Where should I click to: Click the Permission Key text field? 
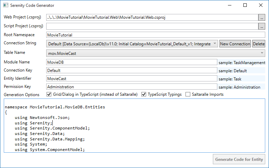132,87
